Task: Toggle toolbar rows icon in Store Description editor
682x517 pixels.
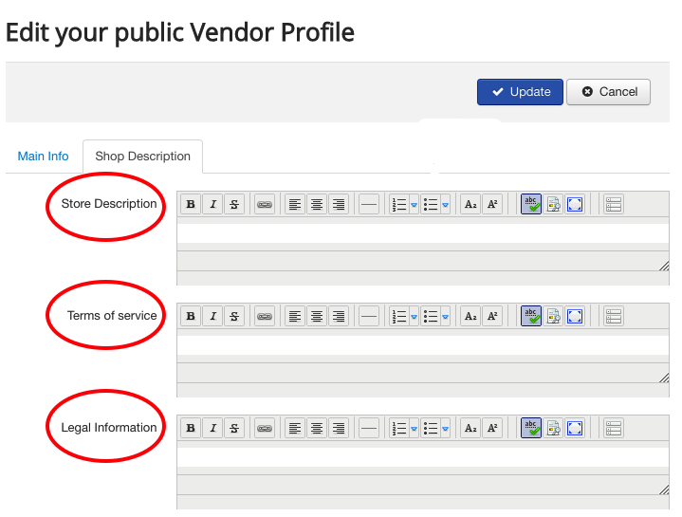Action: [x=614, y=204]
